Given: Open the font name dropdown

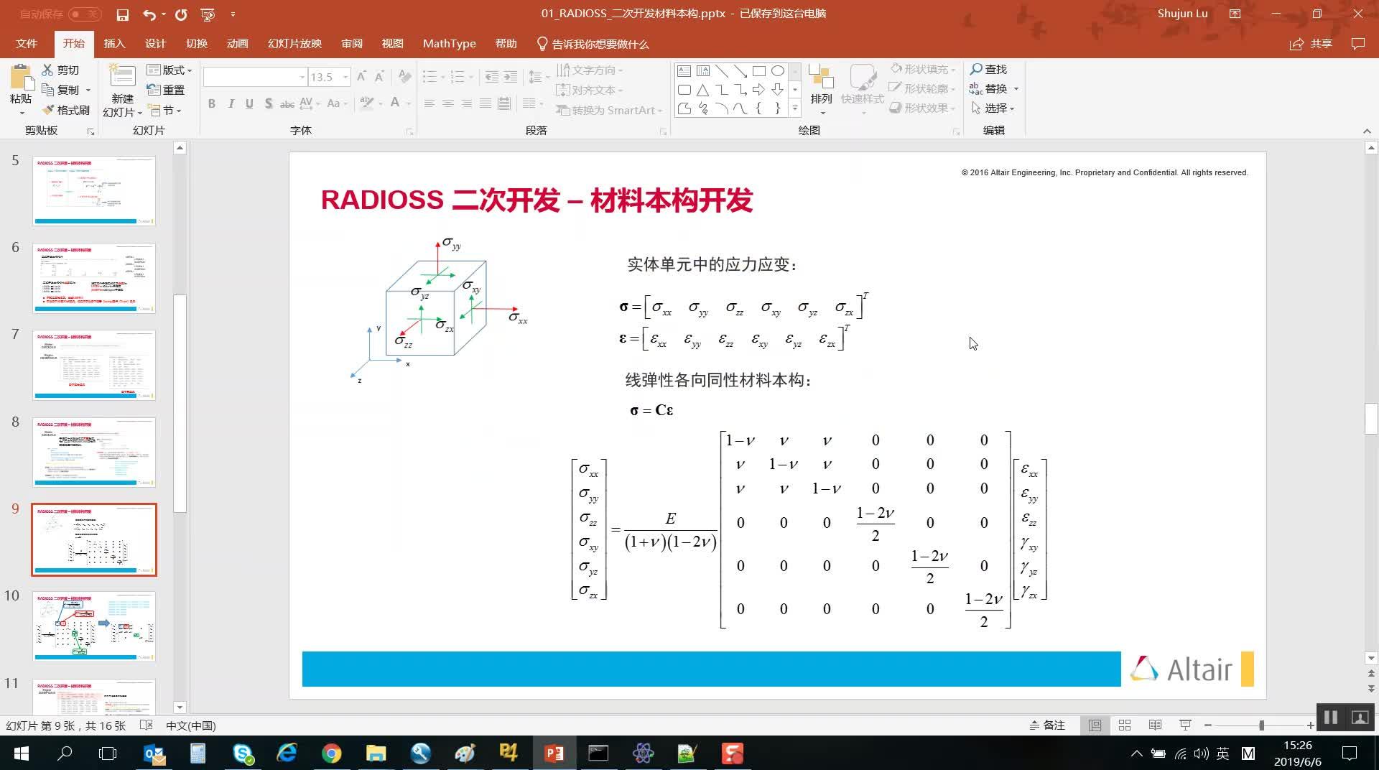Looking at the screenshot, I should pos(302,76).
